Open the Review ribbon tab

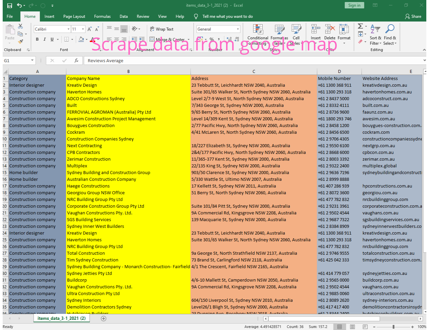click(143, 16)
